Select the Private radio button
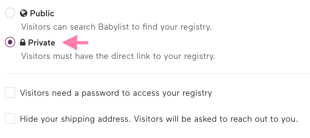This screenshot has width=310, height=138. 10,42
